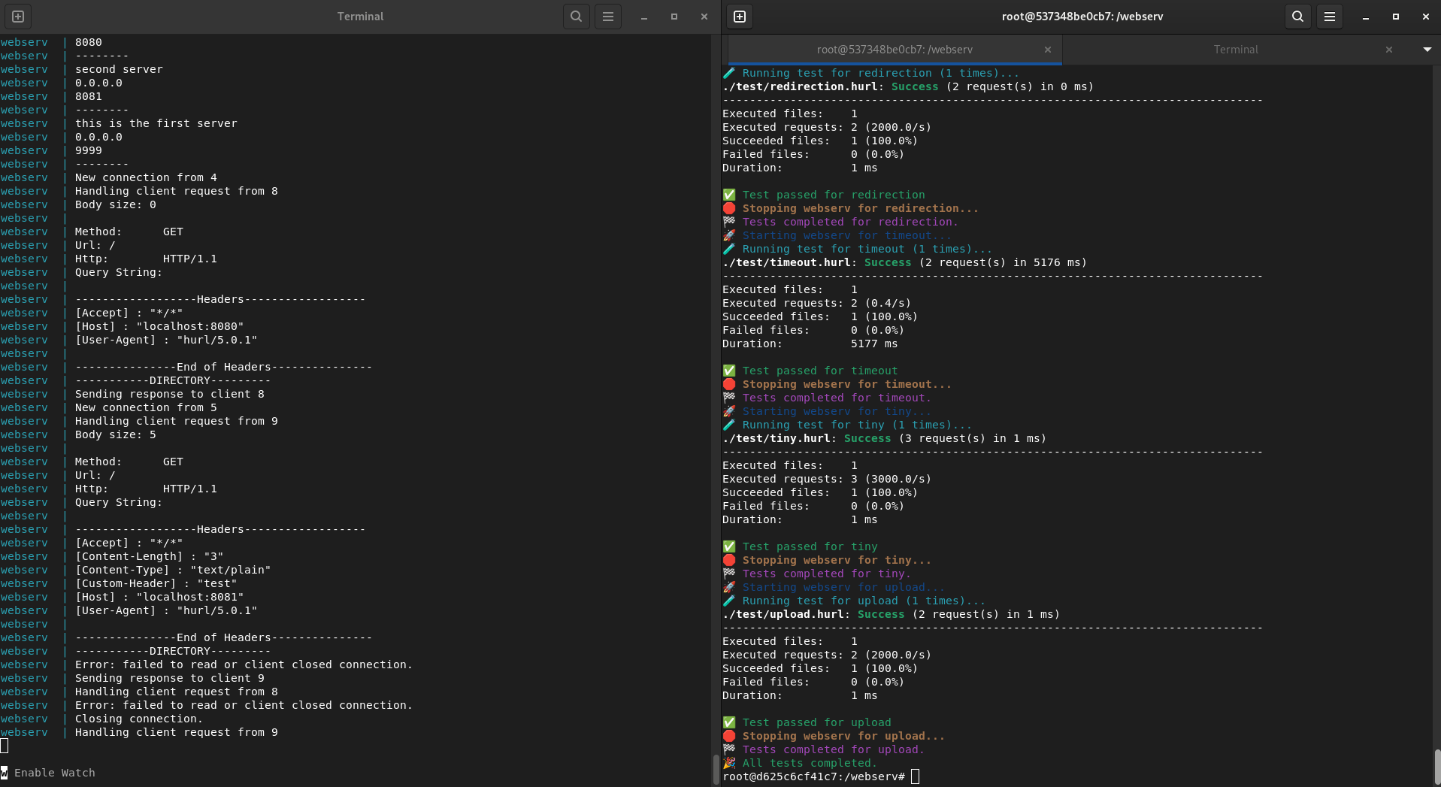Image resolution: width=1441 pixels, height=787 pixels.
Task: Click 'this is the first server' line
Action: click(156, 123)
